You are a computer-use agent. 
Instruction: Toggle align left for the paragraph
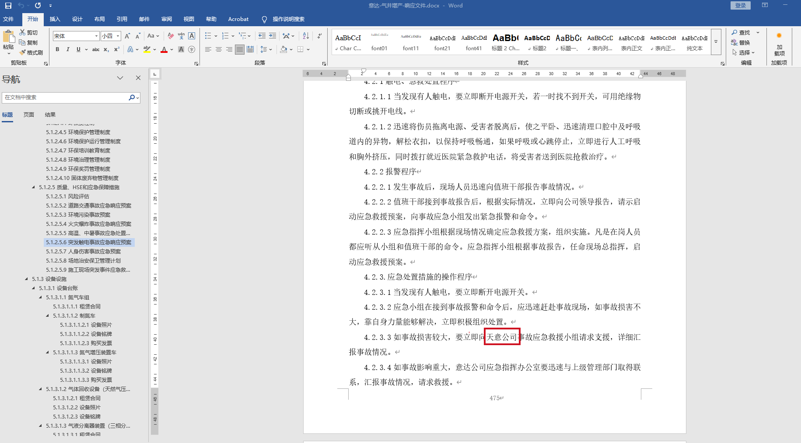tap(208, 49)
